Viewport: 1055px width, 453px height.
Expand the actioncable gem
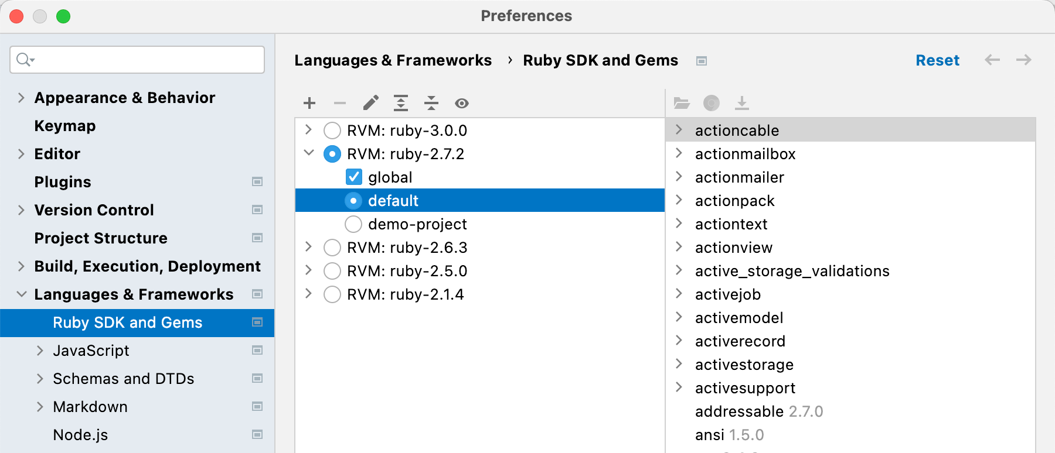[x=679, y=129]
